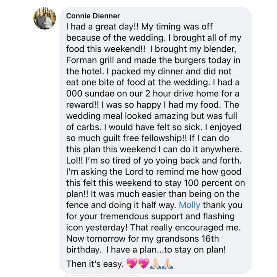
Task: Open the tagged Molly mention link
Action: [x=190, y=205]
